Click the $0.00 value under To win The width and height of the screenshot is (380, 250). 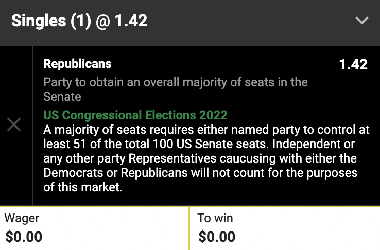click(217, 237)
